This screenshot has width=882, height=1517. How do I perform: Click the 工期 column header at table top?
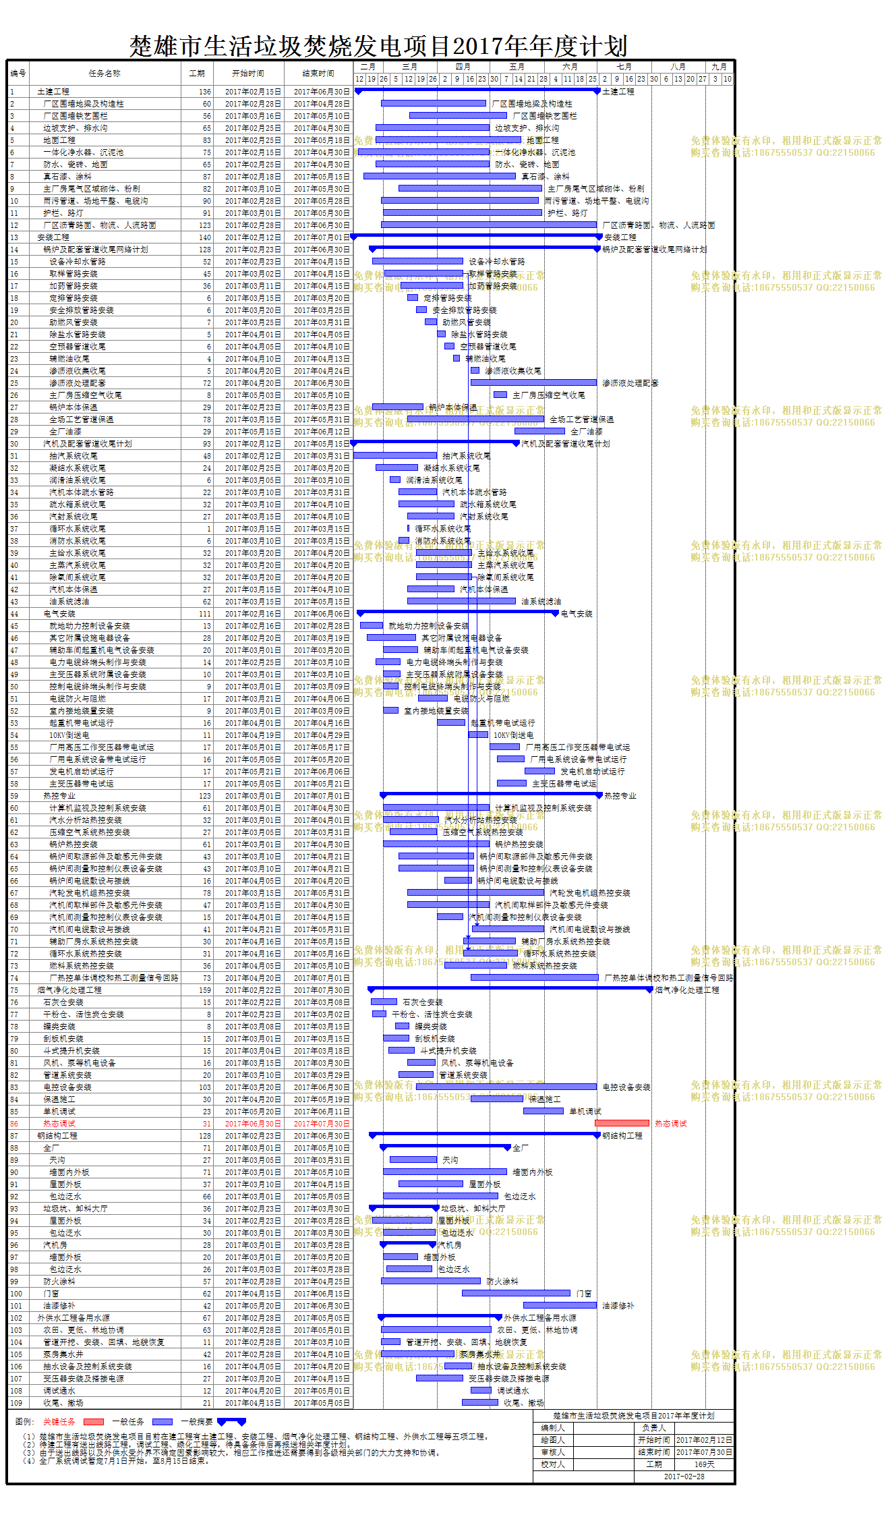(197, 74)
